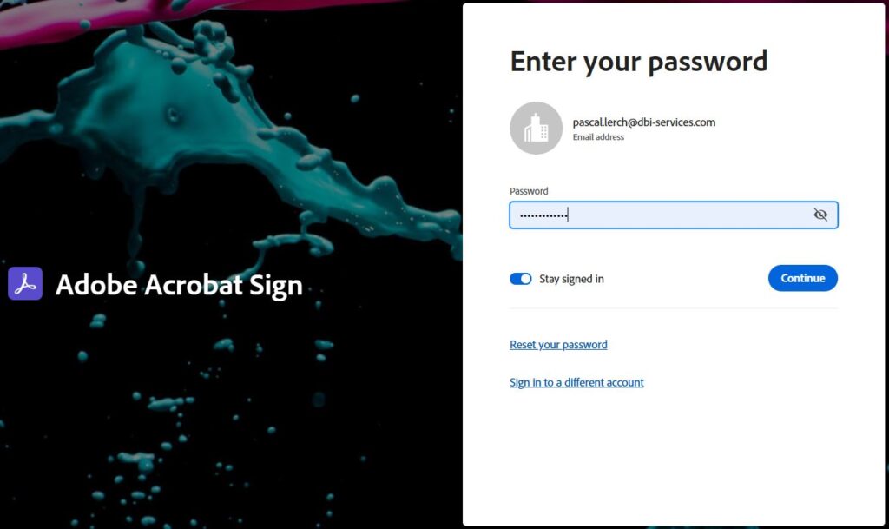Screen dimensions: 889x529
Task: Click the masked dots in password box
Action: [x=543, y=215]
